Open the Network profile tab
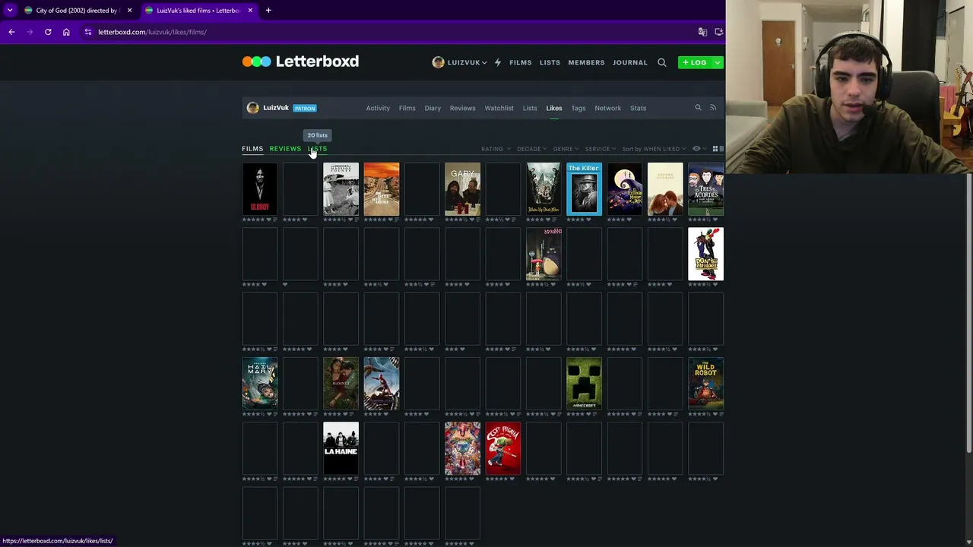This screenshot has height=547, width=973. coord(608,108)
